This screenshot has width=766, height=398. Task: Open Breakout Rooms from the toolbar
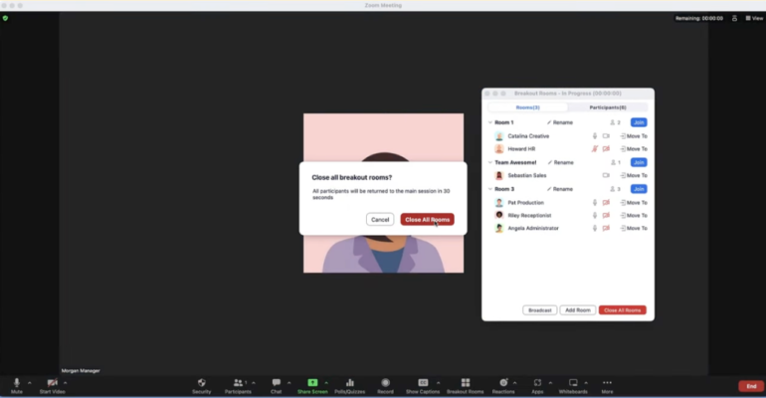465,382
